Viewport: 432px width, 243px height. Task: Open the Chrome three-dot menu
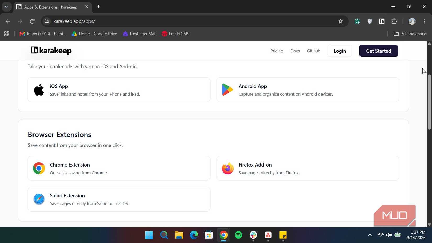tap(424, 21)
